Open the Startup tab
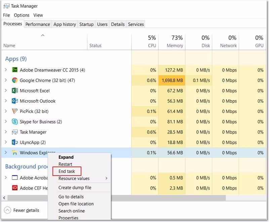The width and height of the screenshot is (269, 222). point(86,24)
